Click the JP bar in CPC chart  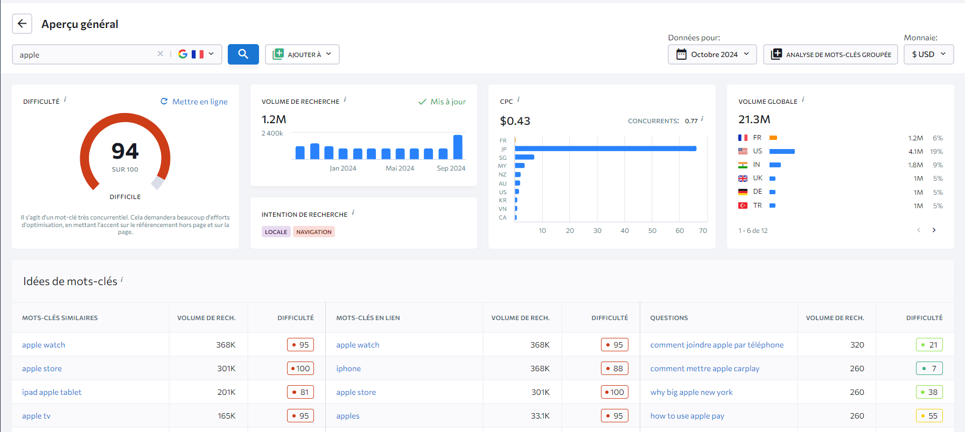[605, 149]
